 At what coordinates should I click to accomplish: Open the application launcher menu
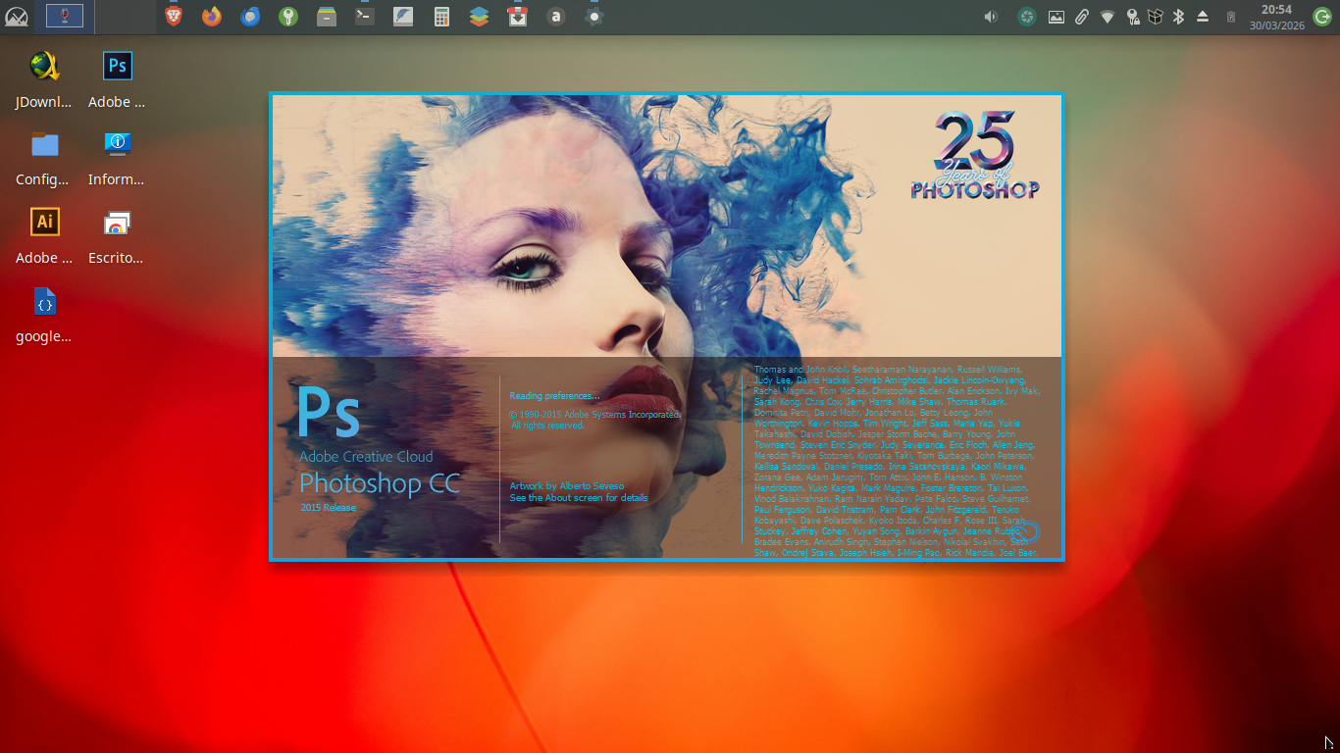pos(17,16)
